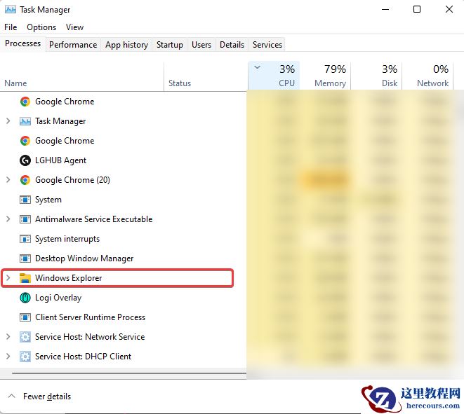The image size is (464, 414).
Task: Sort by the Disk column header
Action: click(x=376, y=76)
